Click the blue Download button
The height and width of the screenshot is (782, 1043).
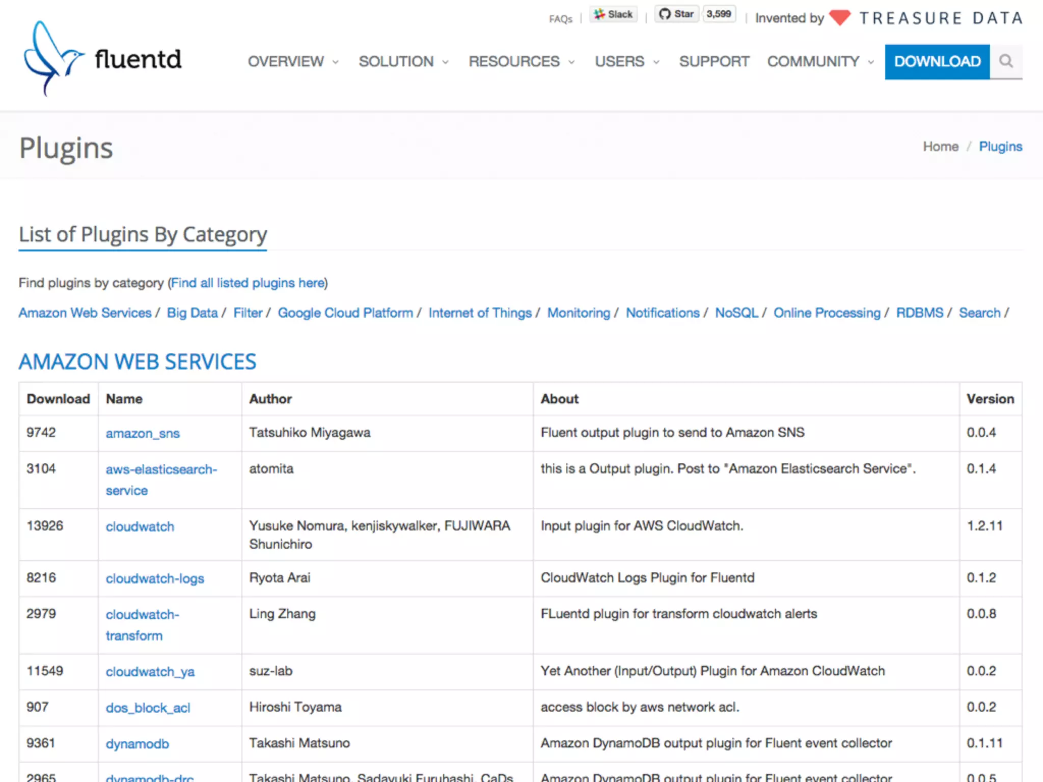[937, 62]
